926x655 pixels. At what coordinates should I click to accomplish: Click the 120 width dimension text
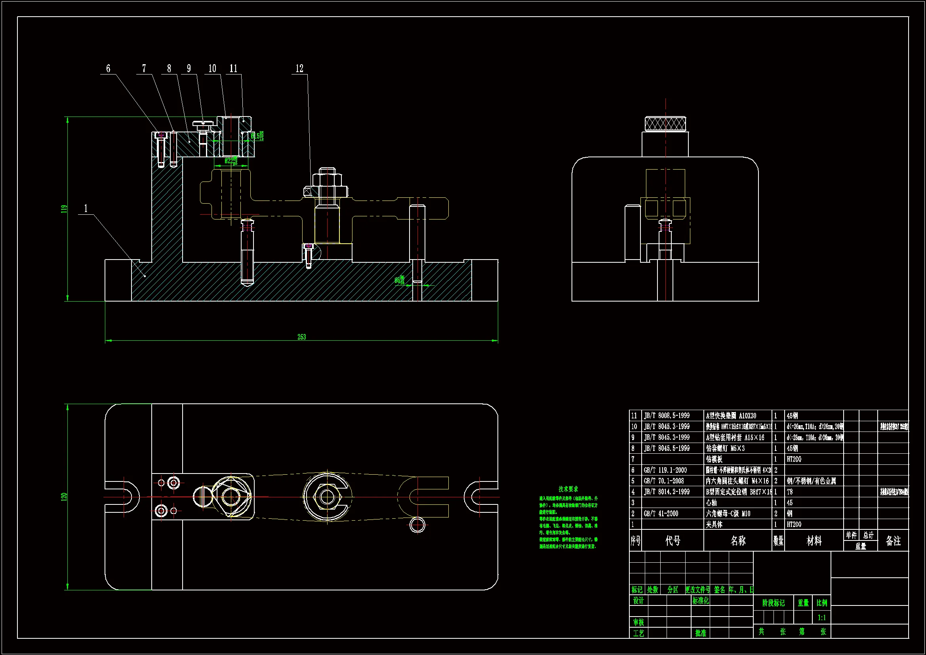pos(64,497)
